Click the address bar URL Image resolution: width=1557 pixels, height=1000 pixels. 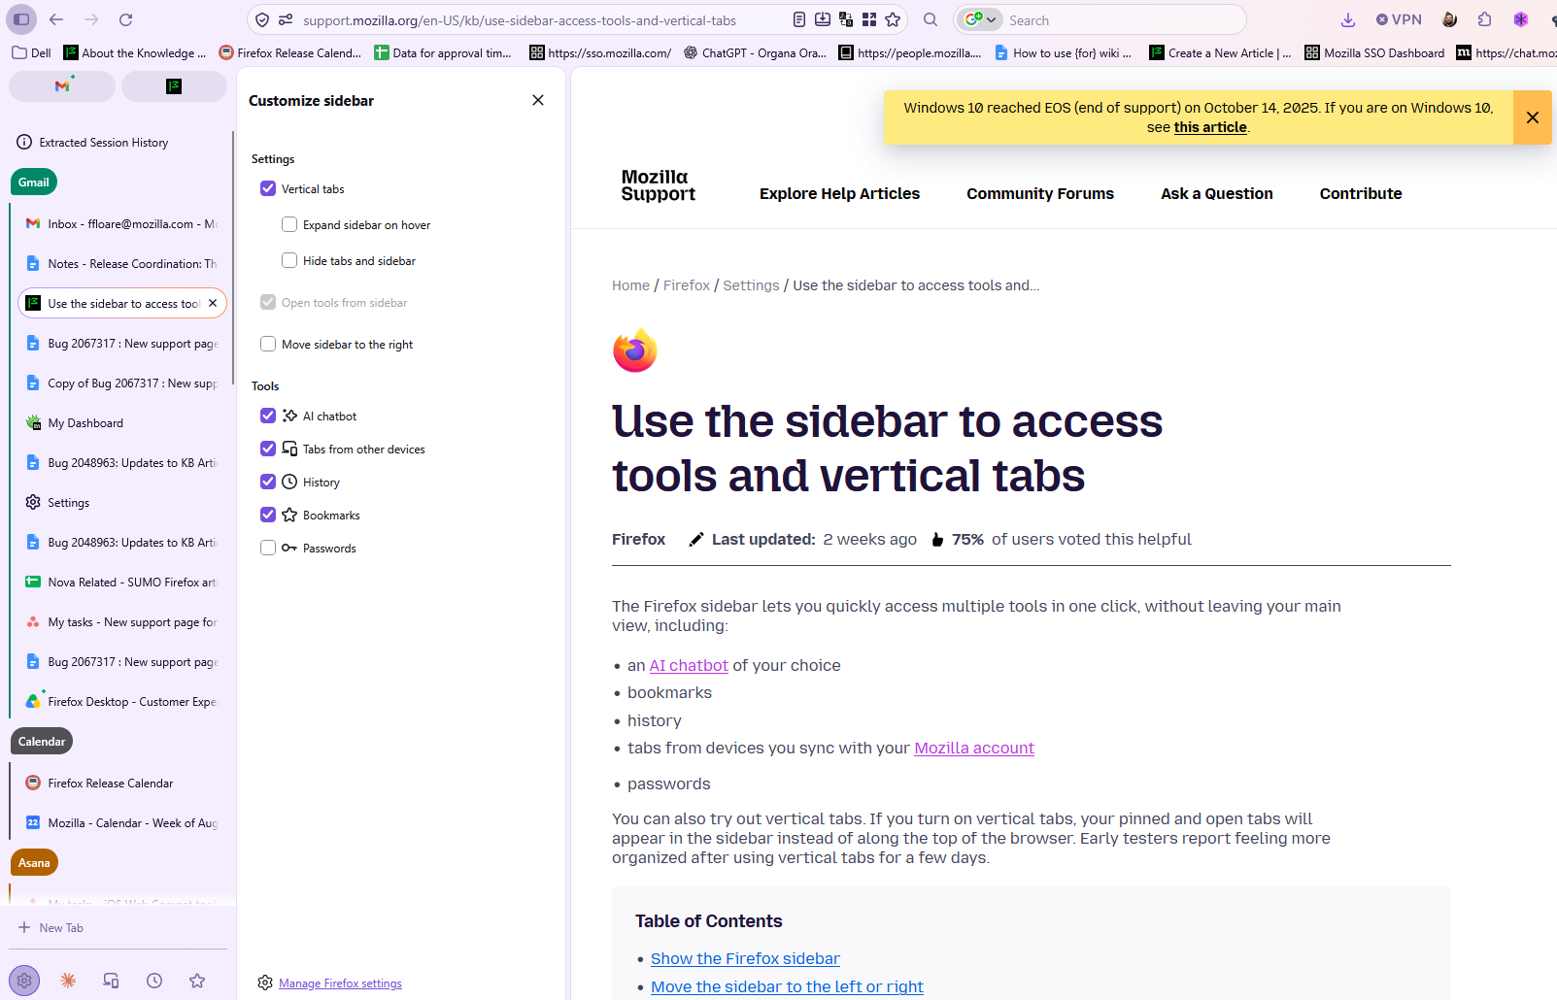coord(520,19)
